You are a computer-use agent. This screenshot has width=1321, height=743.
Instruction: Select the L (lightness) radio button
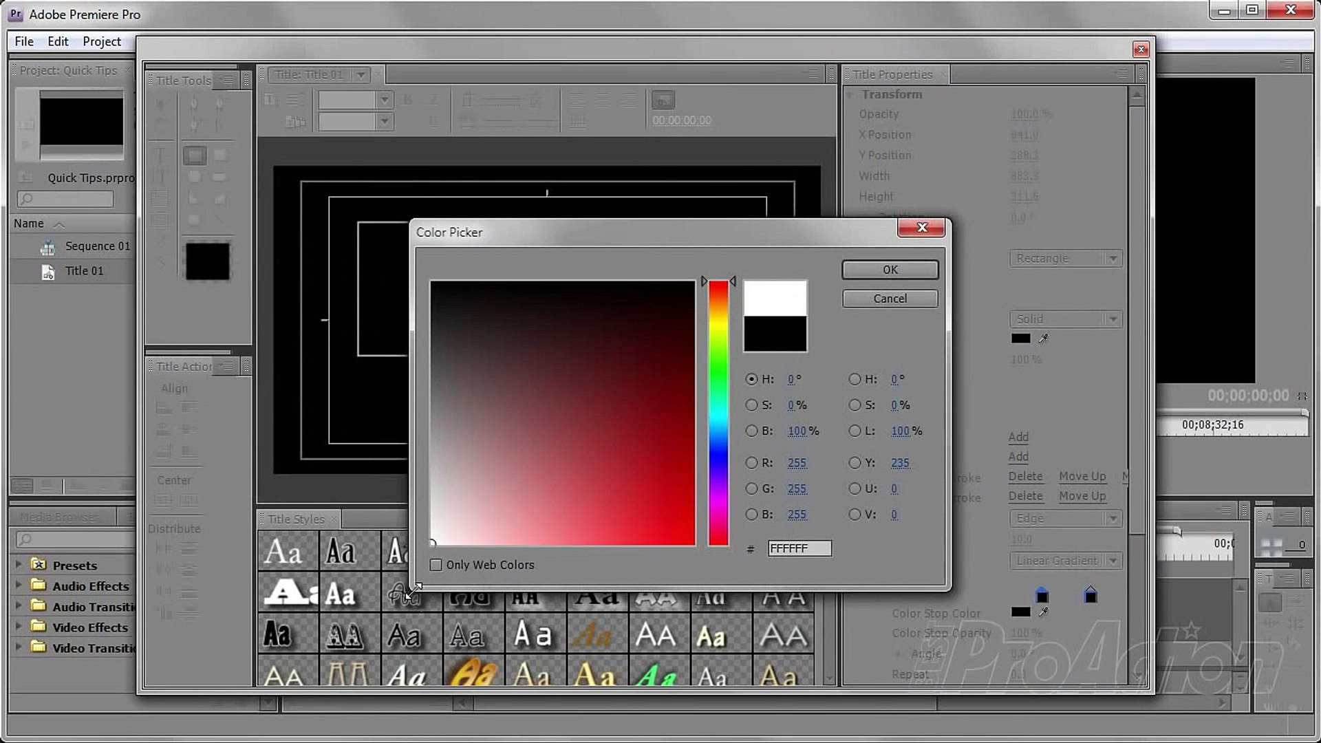(855, 431)
